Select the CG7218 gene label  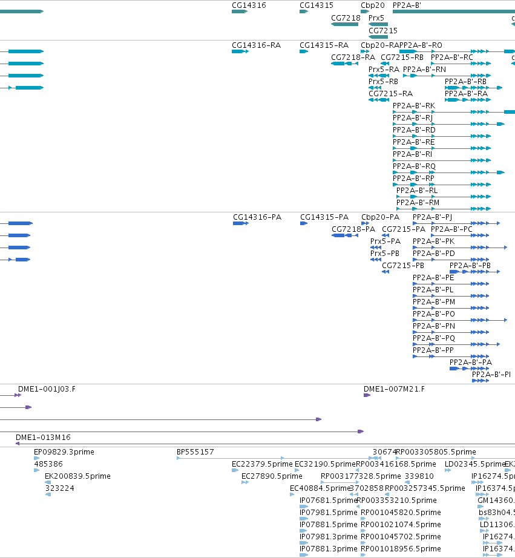coord(346,18)
